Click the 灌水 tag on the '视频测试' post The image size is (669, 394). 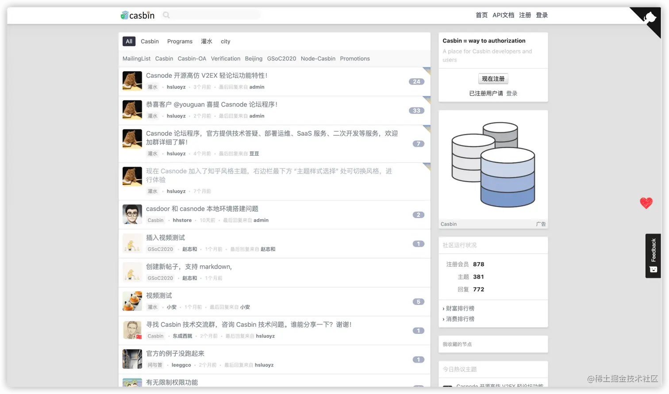(x=153, y=307)
